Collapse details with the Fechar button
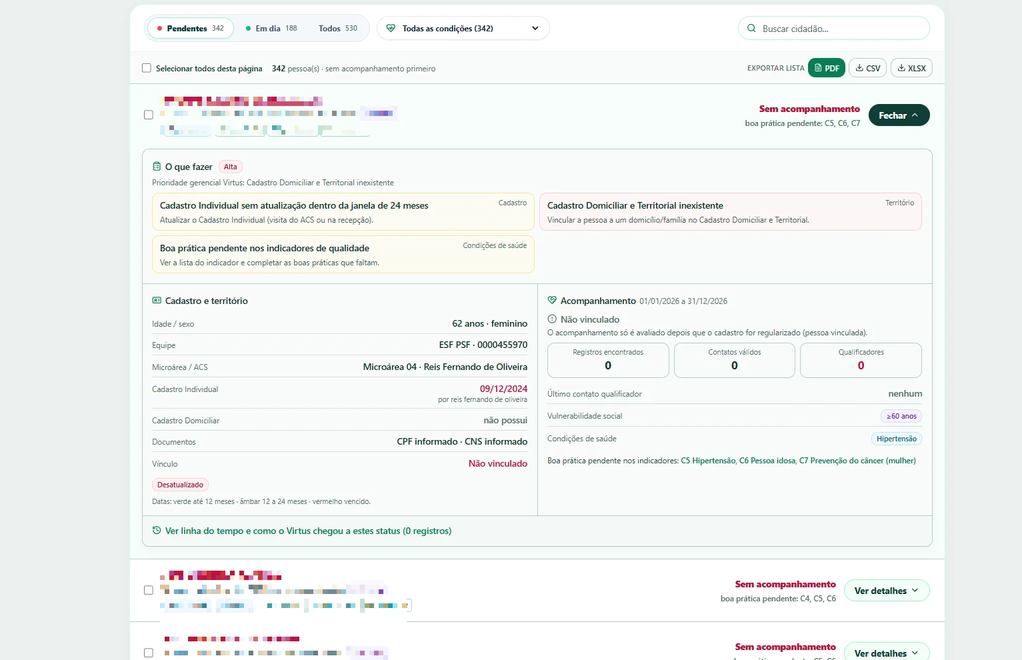 pos(899,115)
